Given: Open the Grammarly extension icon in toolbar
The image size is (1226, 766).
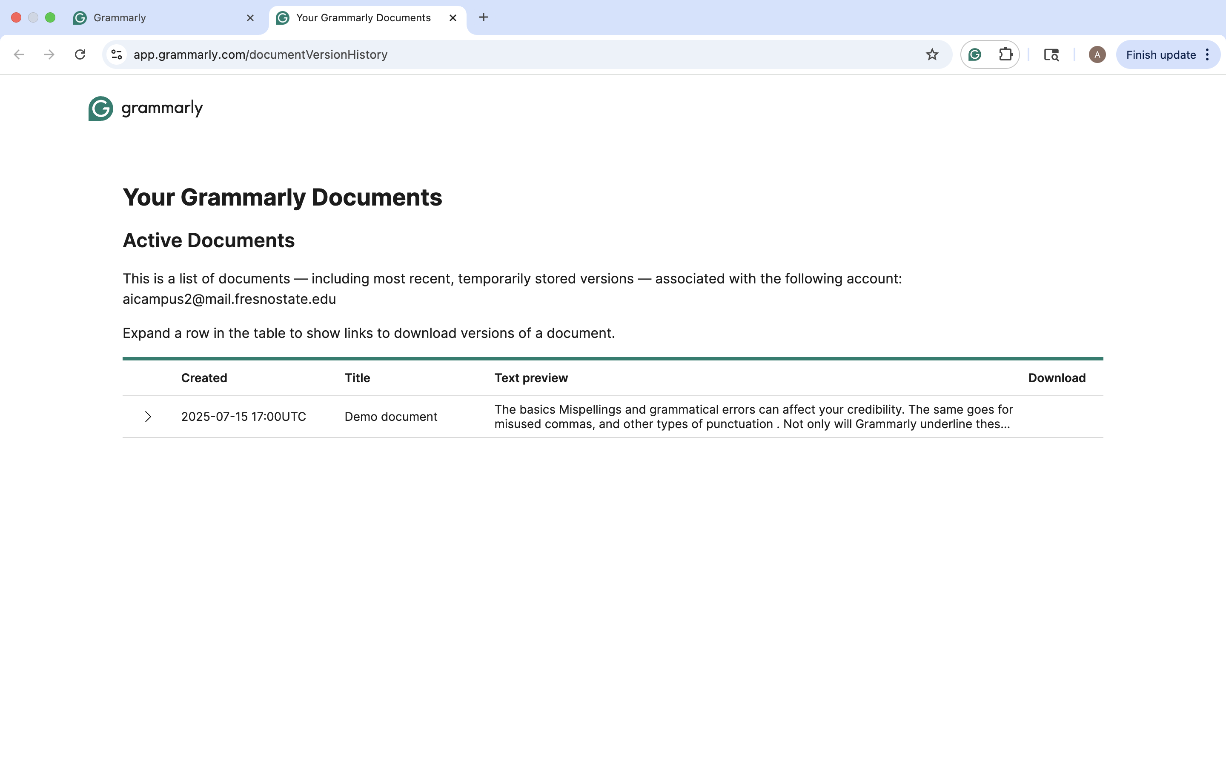Looking at the screenshot, I should pyautogui.click(x=975, y=54).
